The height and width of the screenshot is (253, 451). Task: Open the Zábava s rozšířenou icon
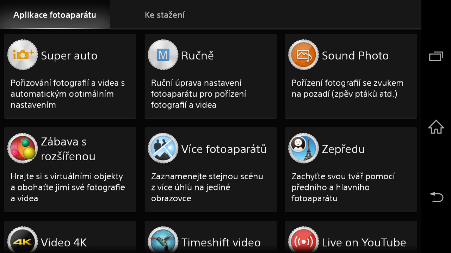click(23, 148)
